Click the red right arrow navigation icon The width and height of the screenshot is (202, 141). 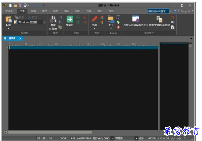pos(85,22)
